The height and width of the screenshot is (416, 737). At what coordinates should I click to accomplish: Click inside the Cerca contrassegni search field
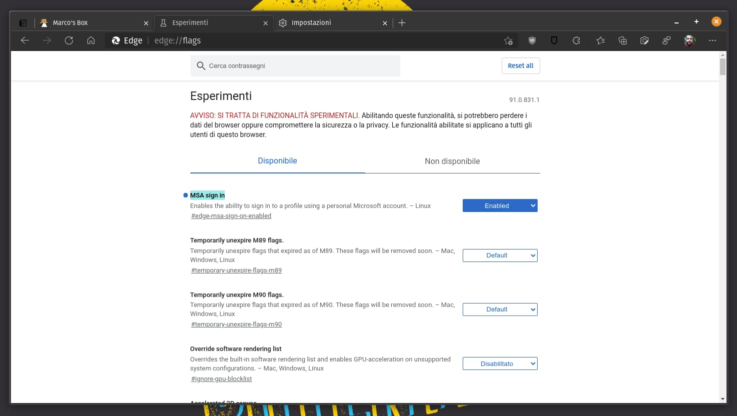pyautogui.click(x=295, y=65)
